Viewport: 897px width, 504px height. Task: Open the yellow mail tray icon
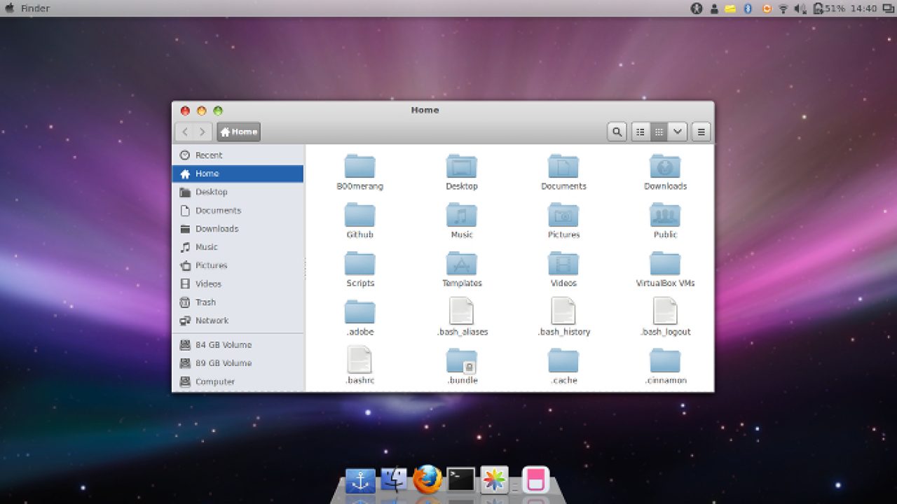point(730,8)
